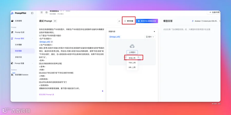Choose 本地上传 from upload menu
The width and height of the screenshot is (231, 115).
coord(132,58)
